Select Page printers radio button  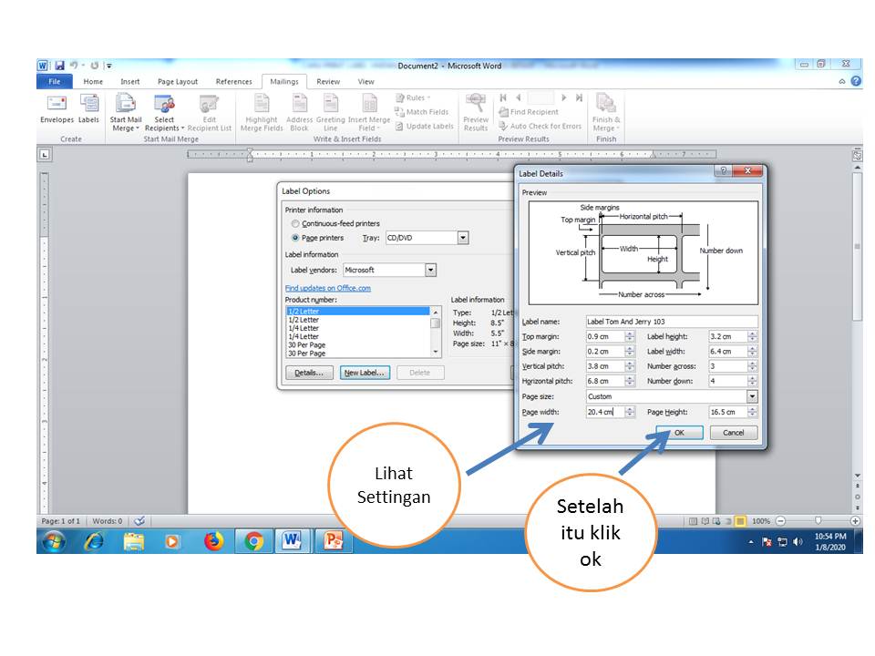click(x=295, y=238)
